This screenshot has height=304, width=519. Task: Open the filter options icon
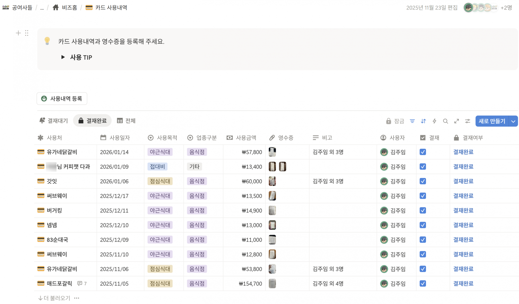(412, 121)
